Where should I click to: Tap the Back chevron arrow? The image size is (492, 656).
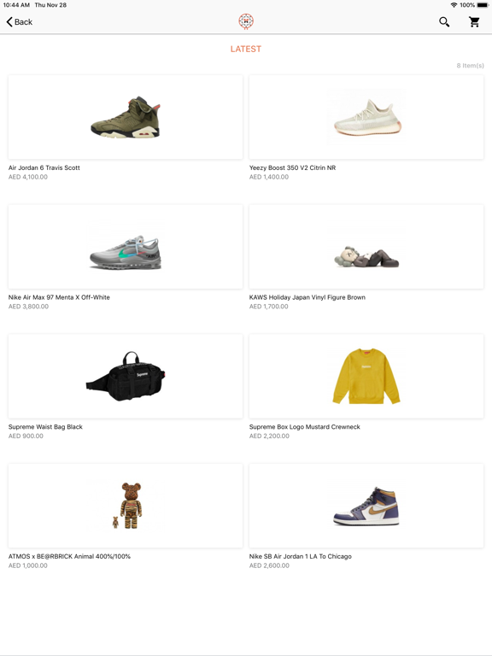pos(9,21)
